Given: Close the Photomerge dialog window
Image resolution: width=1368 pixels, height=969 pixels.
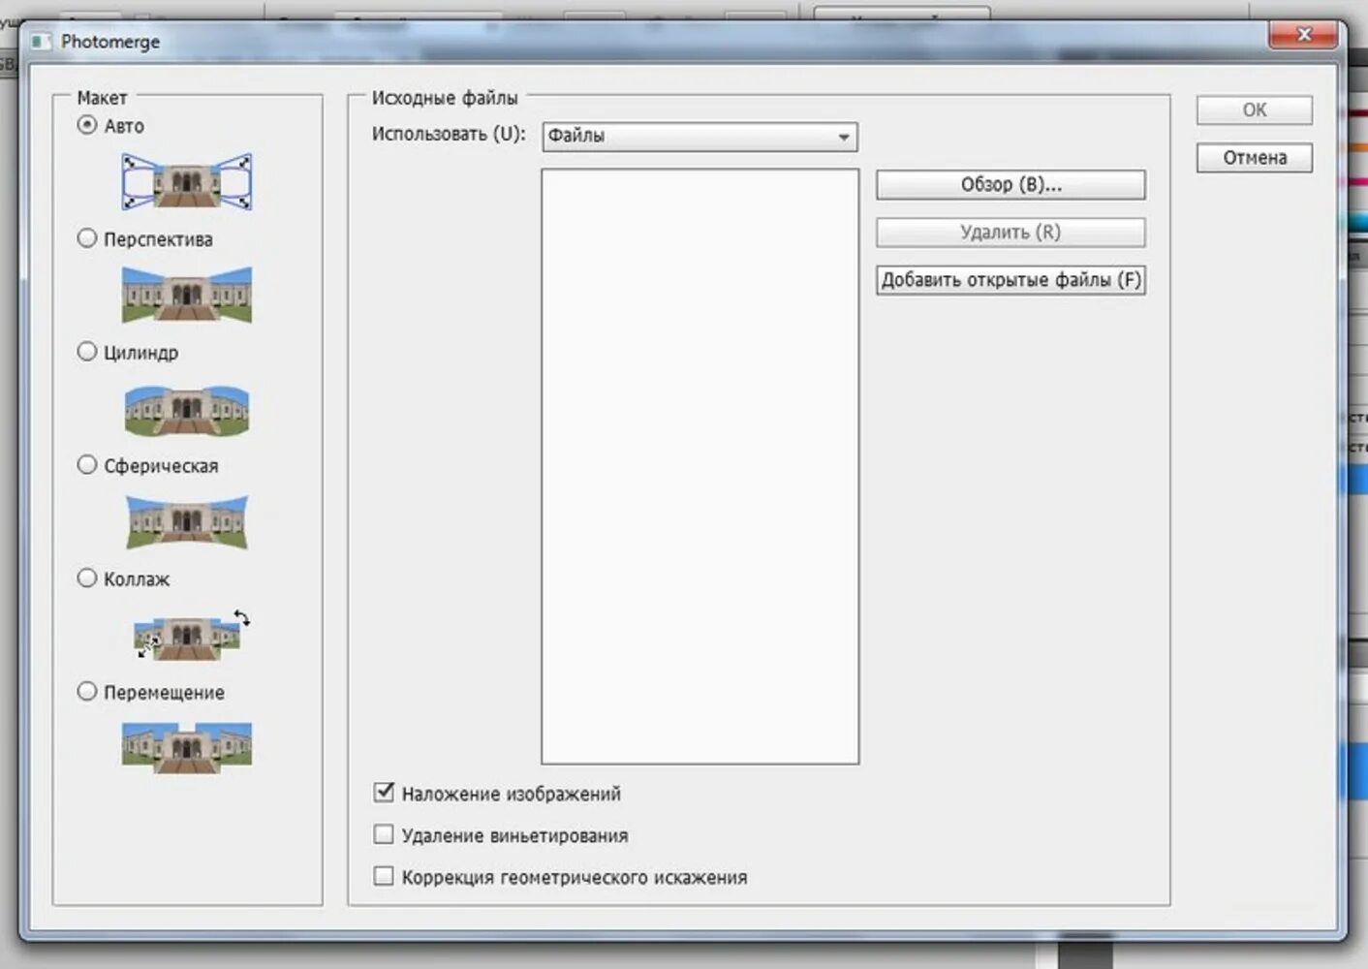Looking at the screenshot, I should (1304, 35).
